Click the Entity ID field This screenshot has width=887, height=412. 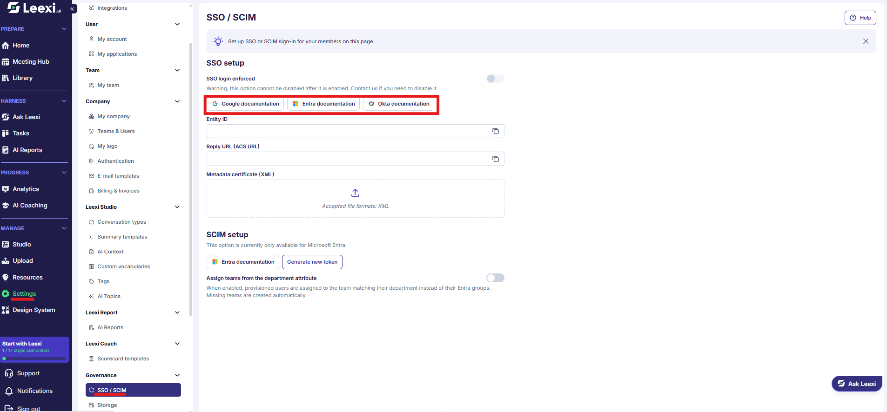point(356,131)
